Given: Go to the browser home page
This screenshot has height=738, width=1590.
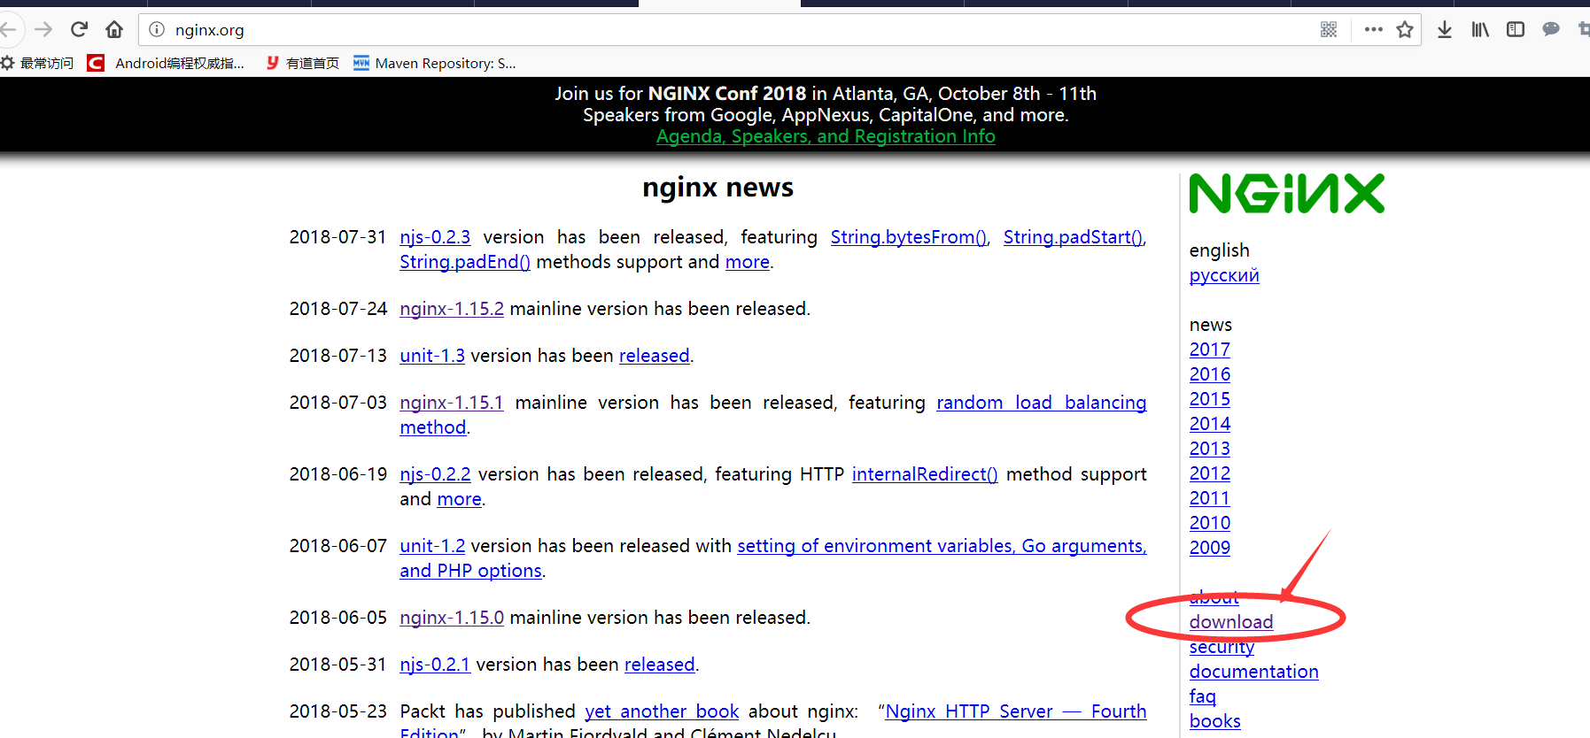Looking at the screenshot, I should click(x=114, y=30).
